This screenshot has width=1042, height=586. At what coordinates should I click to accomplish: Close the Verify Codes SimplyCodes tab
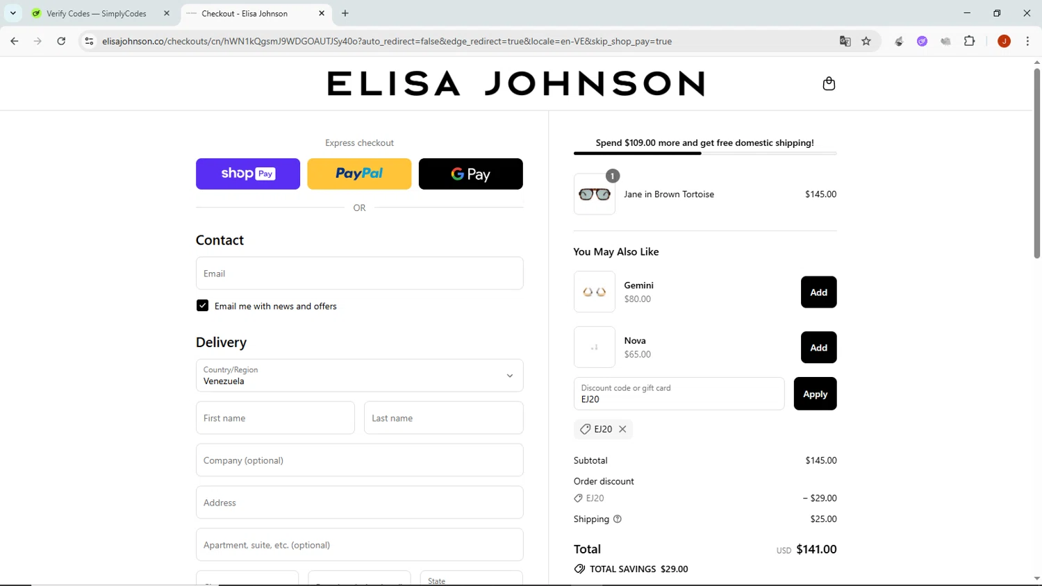tap(167, 13)
